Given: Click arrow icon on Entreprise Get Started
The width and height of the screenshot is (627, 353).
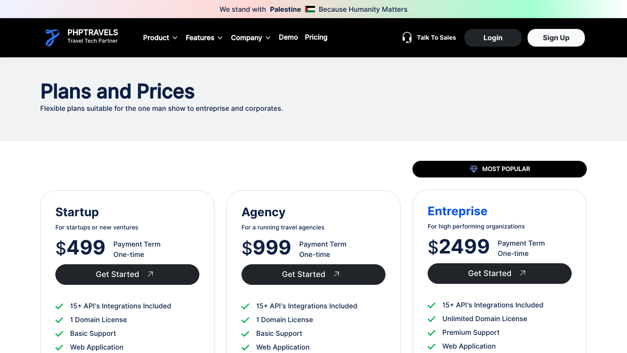Looking at the screenshot, I should 523,274.
